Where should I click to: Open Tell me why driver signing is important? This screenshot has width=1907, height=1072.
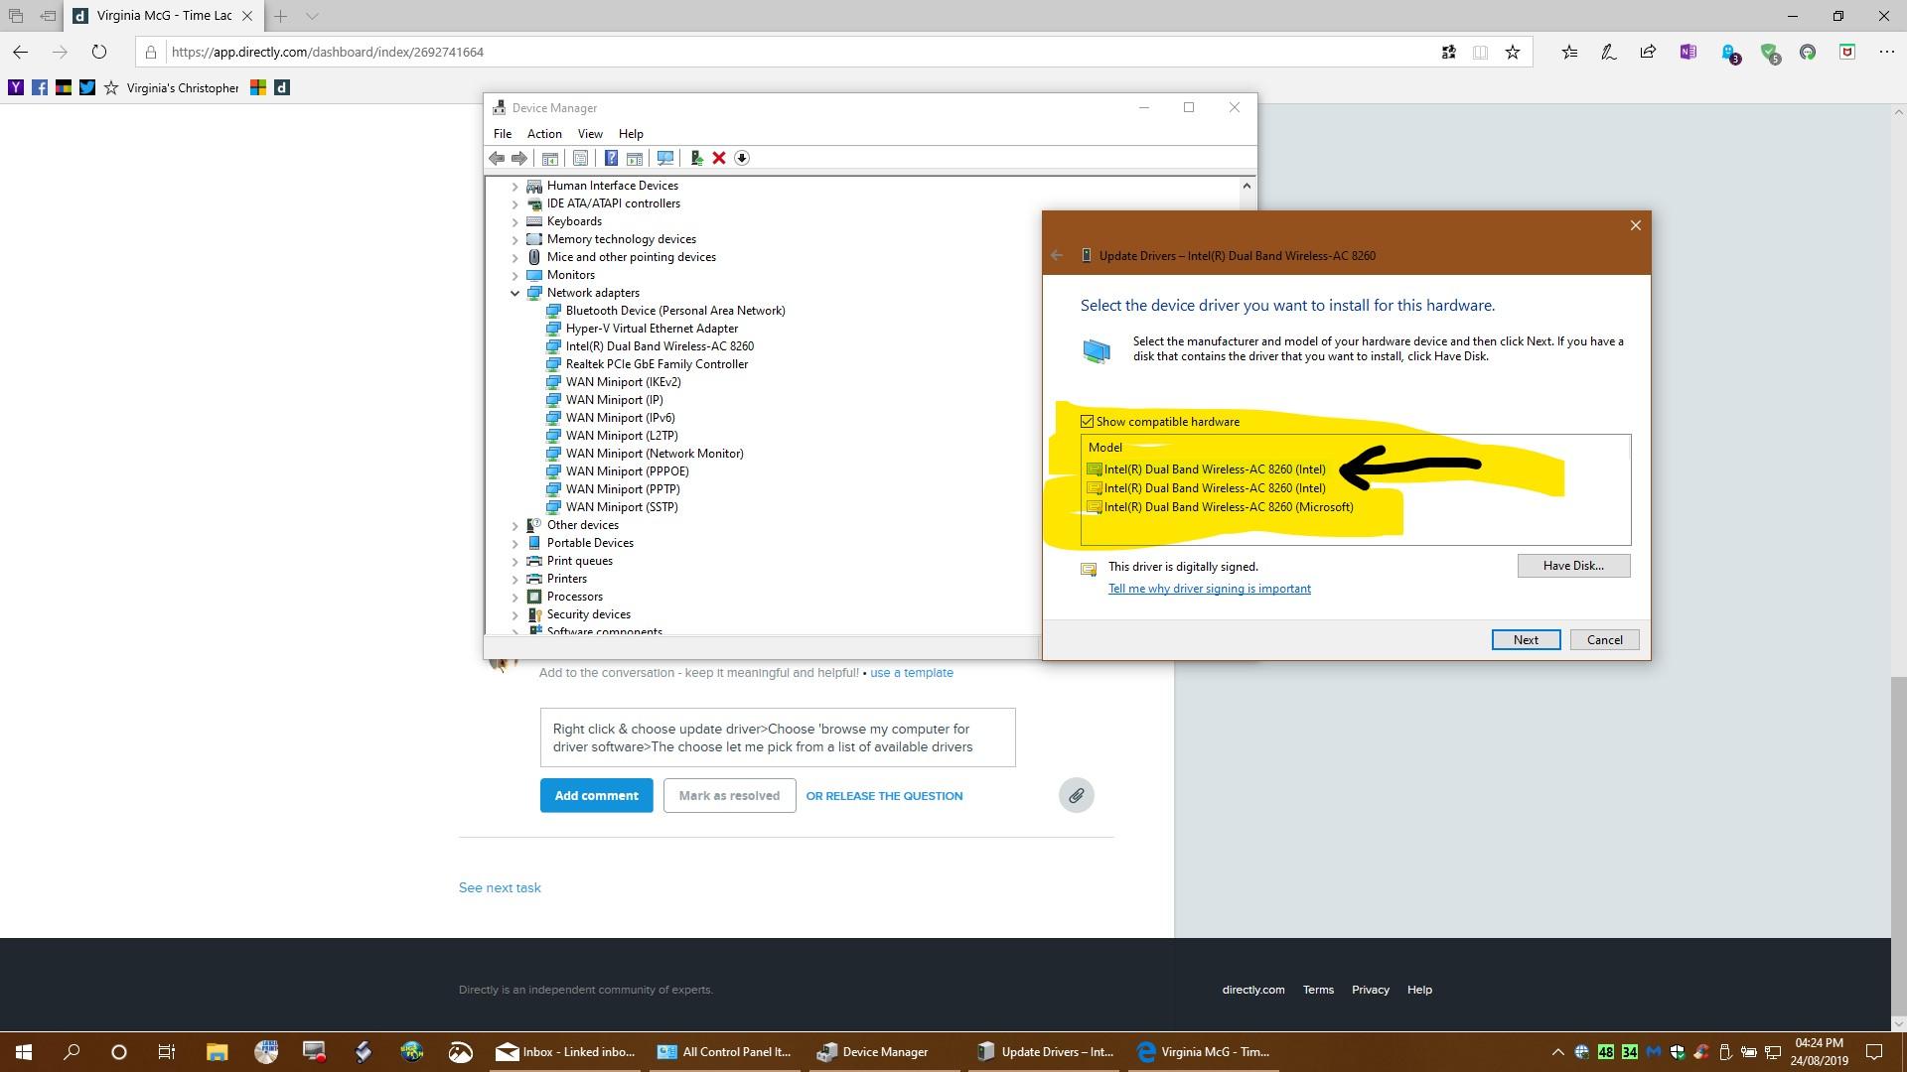coord(1209,589)
